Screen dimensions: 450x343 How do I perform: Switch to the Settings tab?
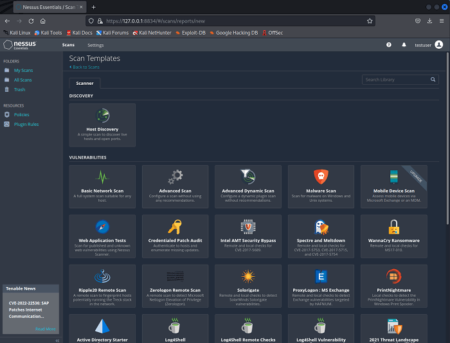point(96,45)
